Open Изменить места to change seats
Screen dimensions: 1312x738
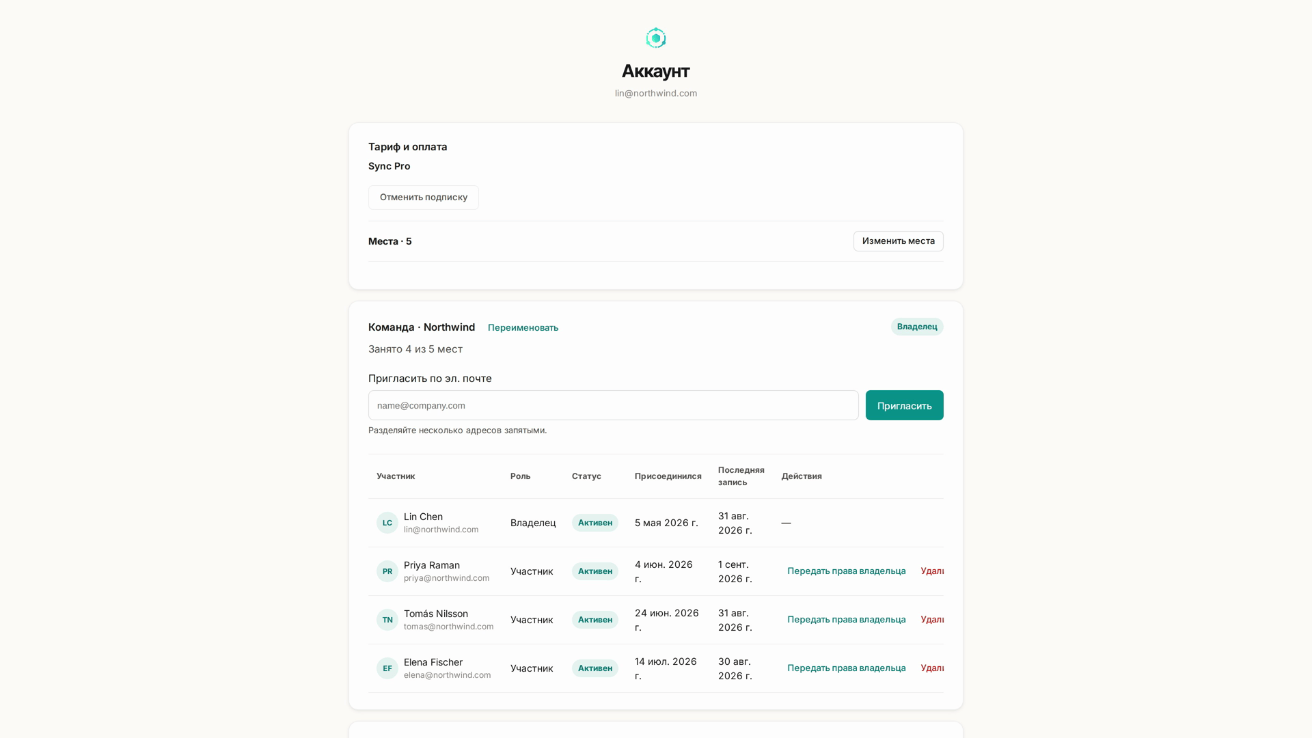[899, 241]
